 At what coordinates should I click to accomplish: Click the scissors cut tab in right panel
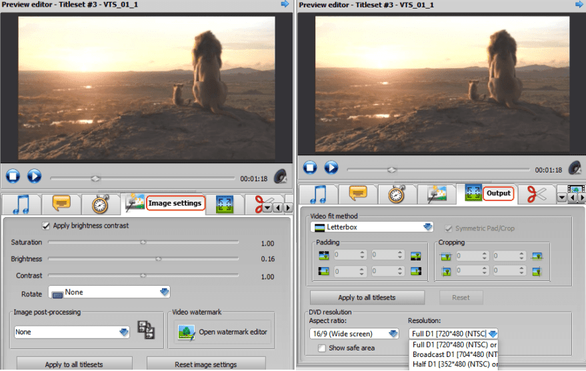click(537, 194)
